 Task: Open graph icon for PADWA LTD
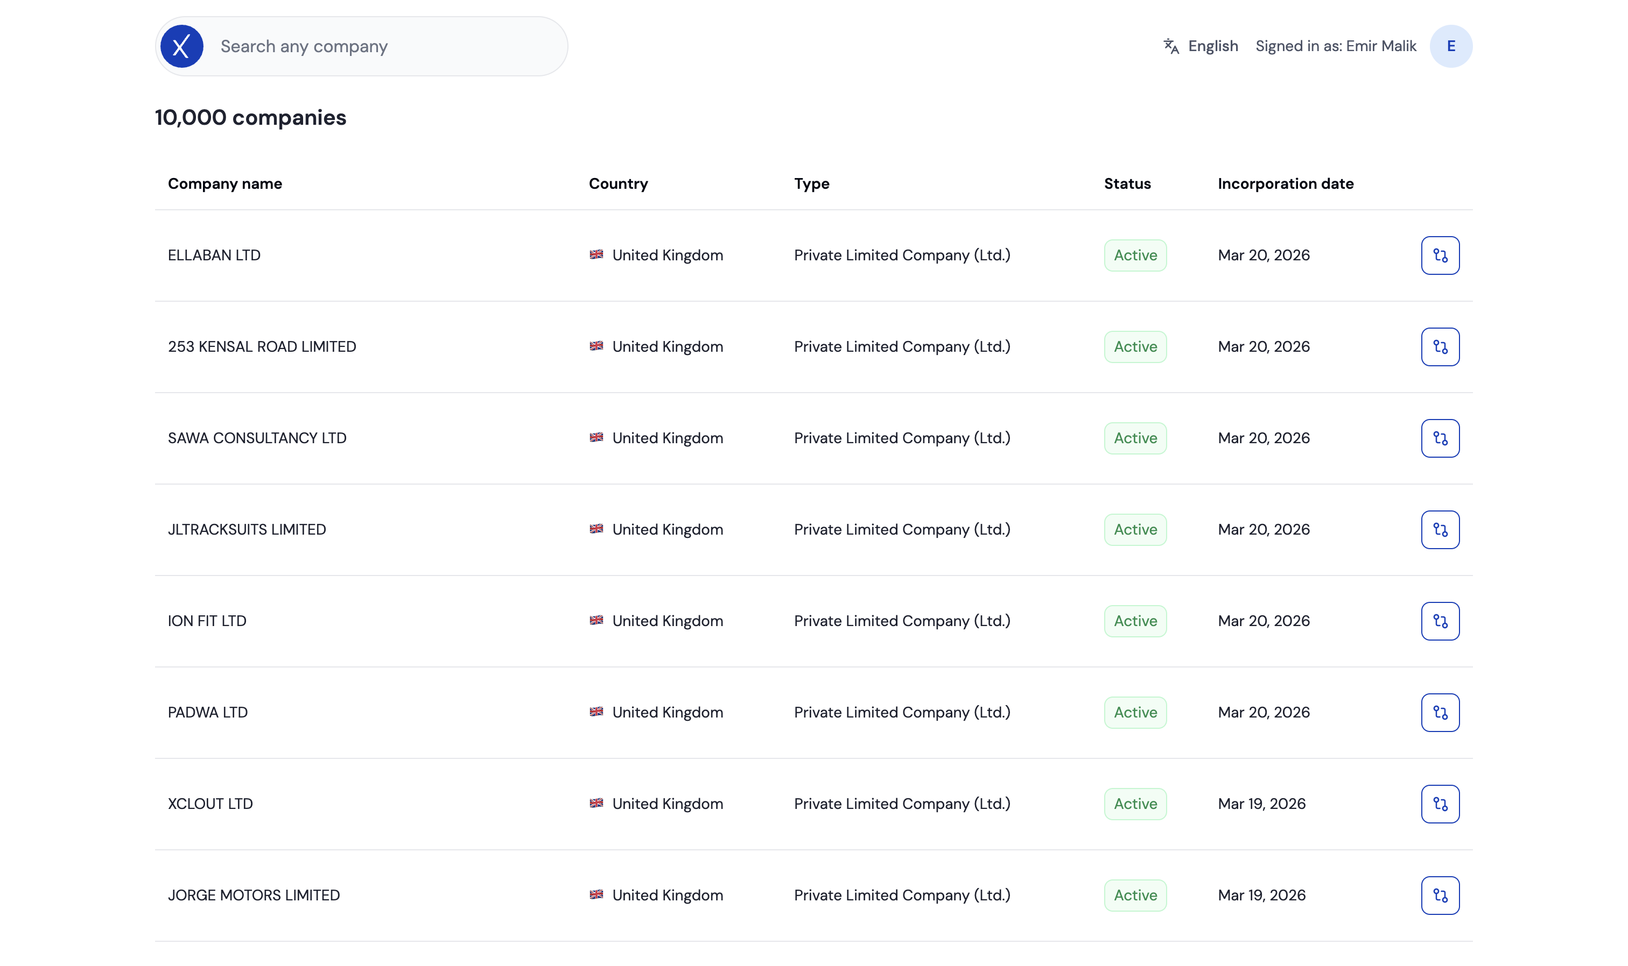[1440, 713]
